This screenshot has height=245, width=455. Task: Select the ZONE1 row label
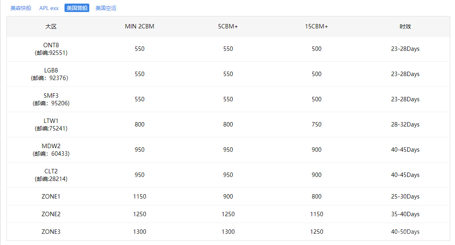51,197
